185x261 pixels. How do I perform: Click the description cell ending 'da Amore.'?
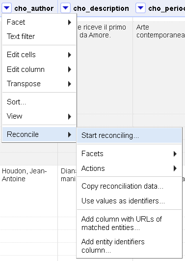pyautogui.click(x=102, y=31)
